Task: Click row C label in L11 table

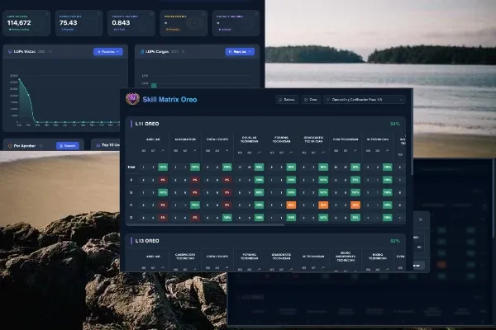Action: coord(131,205)
